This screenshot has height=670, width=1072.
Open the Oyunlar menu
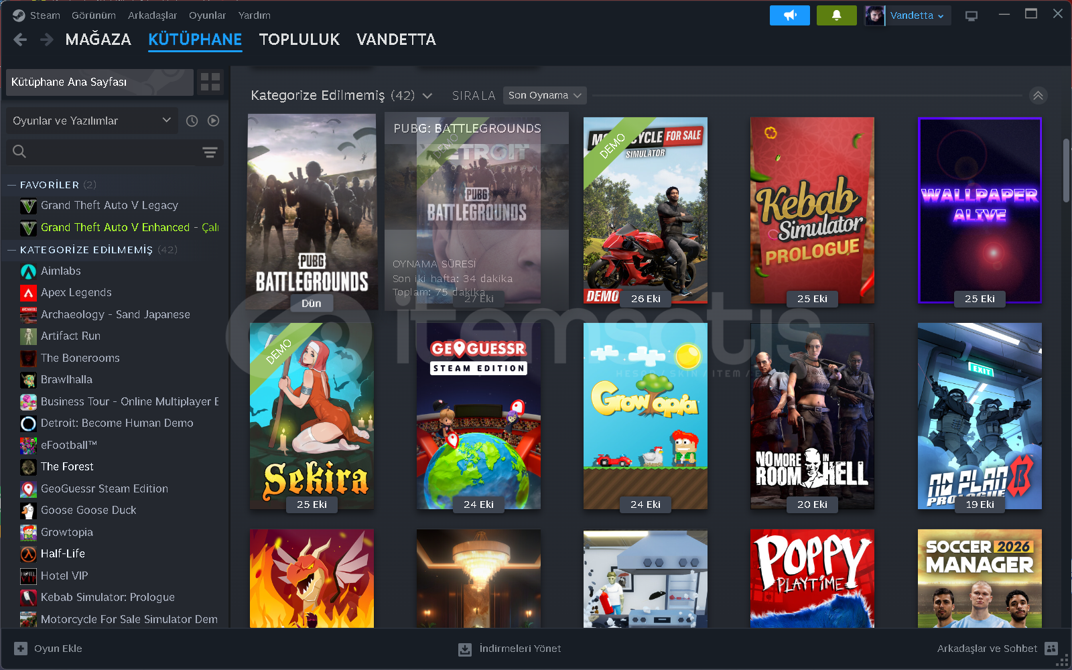click(x=208, y=15)
